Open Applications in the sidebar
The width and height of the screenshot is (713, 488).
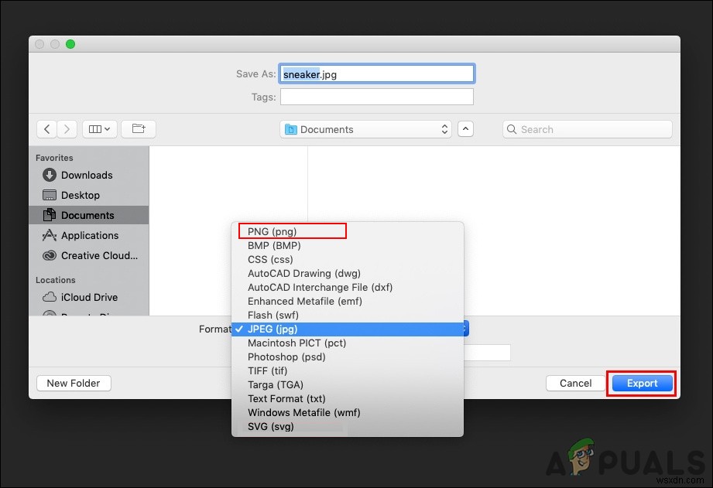89,235
